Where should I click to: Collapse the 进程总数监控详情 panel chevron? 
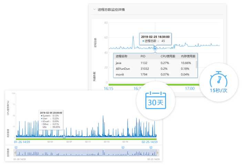pyautogui.click(x=94, y=10)
